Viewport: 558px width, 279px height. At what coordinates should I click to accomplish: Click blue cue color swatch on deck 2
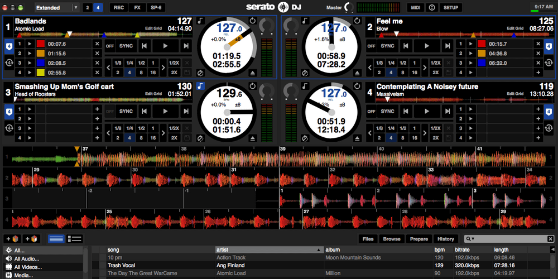click(x=482, y=63)
